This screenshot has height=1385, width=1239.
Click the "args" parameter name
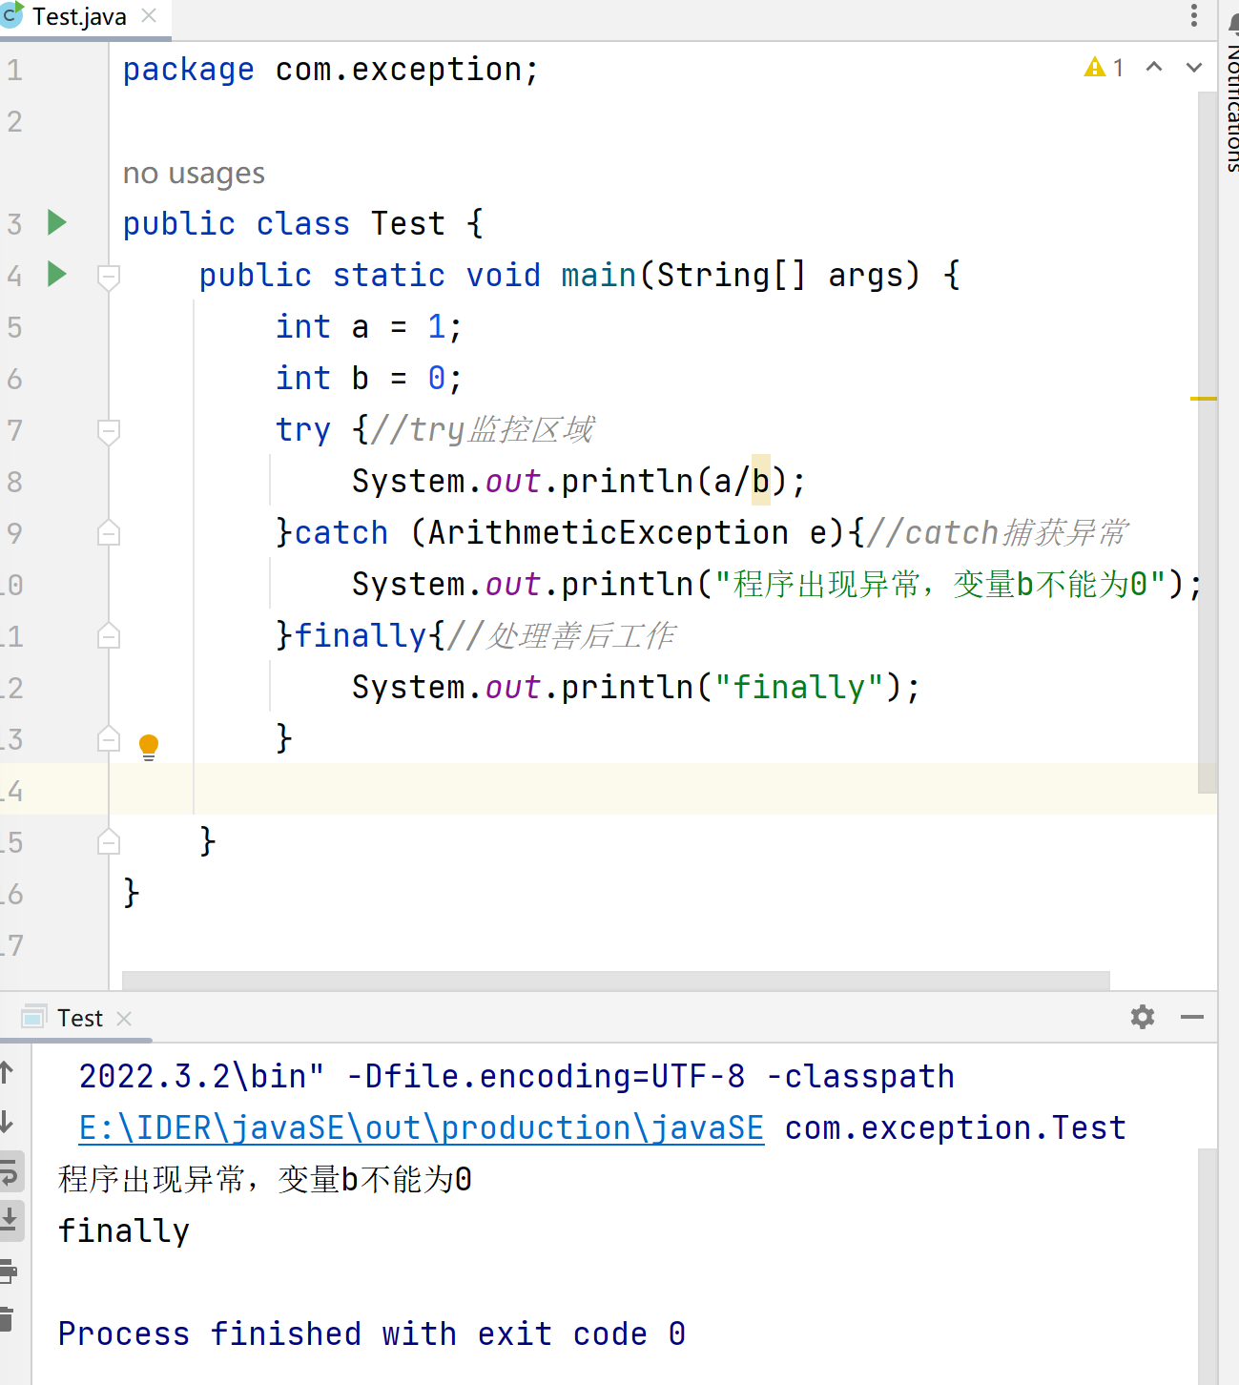click(x=865, y=276)
